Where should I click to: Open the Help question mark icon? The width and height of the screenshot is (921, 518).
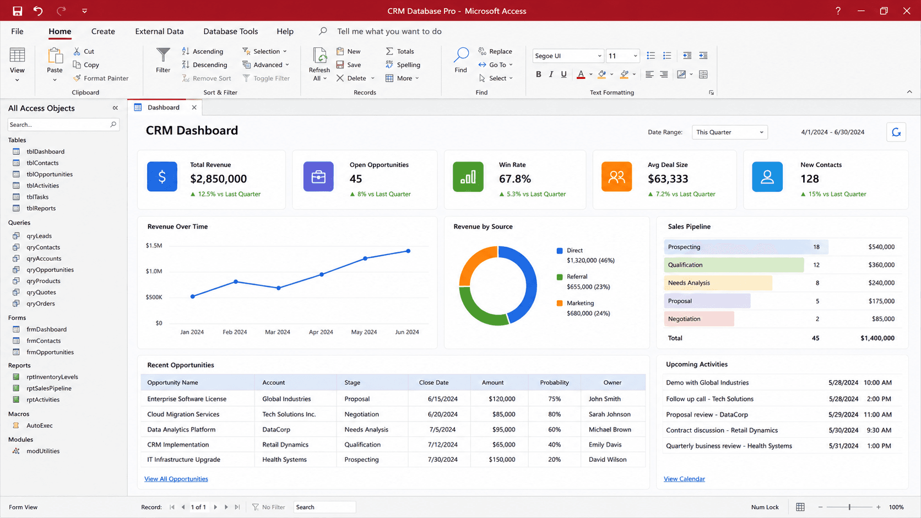pyautogui.click(x=838, y=11)
